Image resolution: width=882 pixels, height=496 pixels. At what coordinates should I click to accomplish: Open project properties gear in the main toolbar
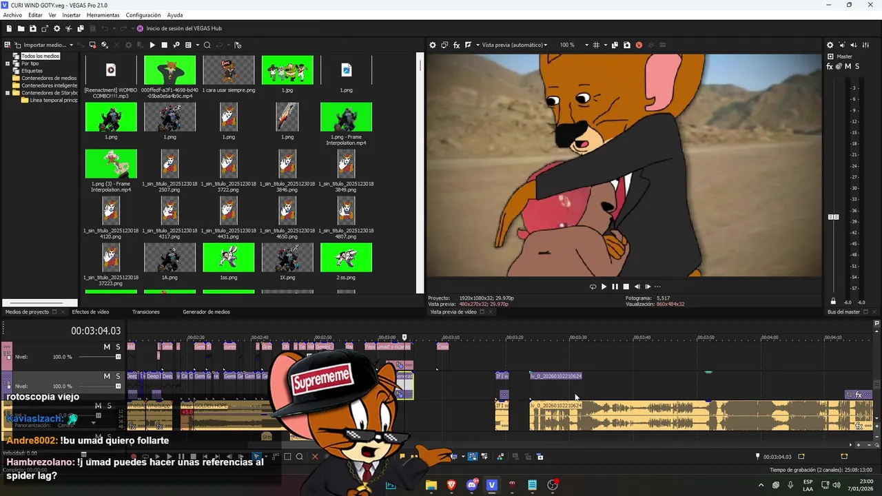click(x=57, y=28)
